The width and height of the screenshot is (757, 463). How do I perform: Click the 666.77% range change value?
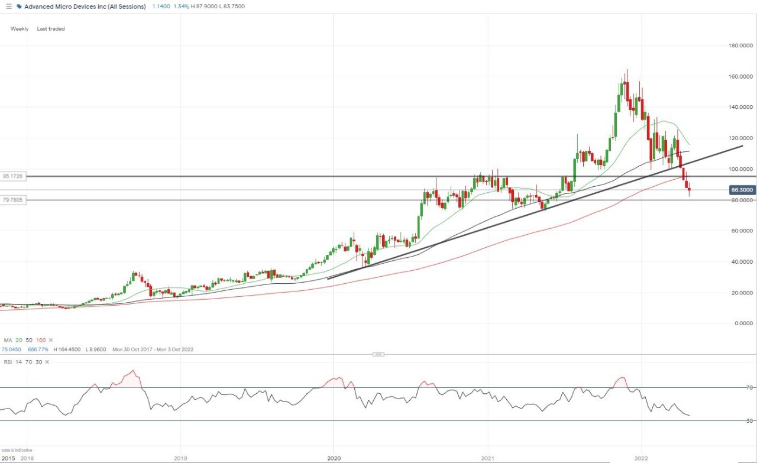coord(37,349)
